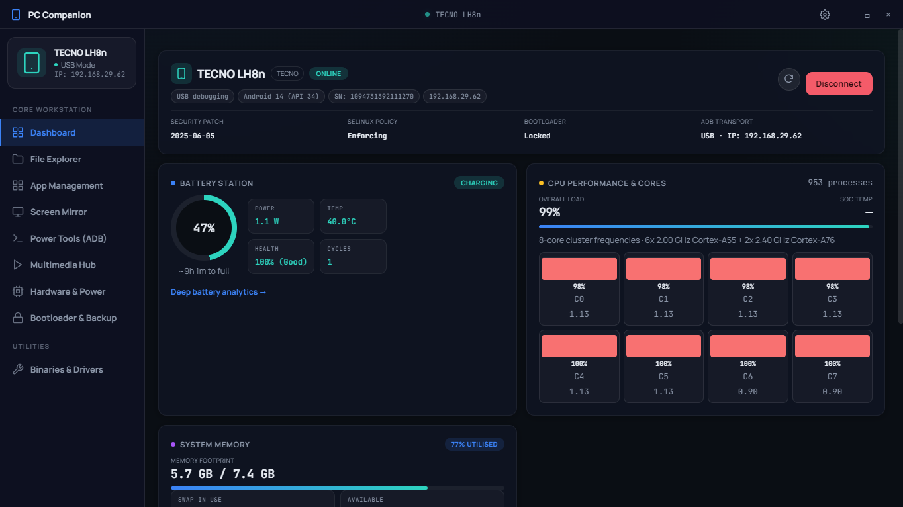This screenshot has height=507, width=903.
Task: Maximize the PC Companion window
Action: [x=867, y=15]
